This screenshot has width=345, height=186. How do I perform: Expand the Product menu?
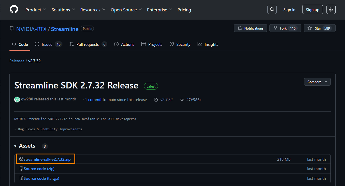(x=36, y=10)
